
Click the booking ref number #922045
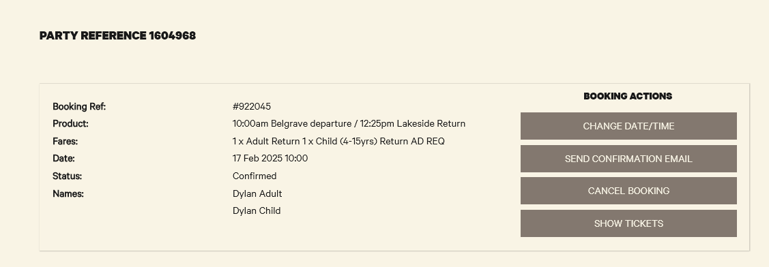click(252, 106)
